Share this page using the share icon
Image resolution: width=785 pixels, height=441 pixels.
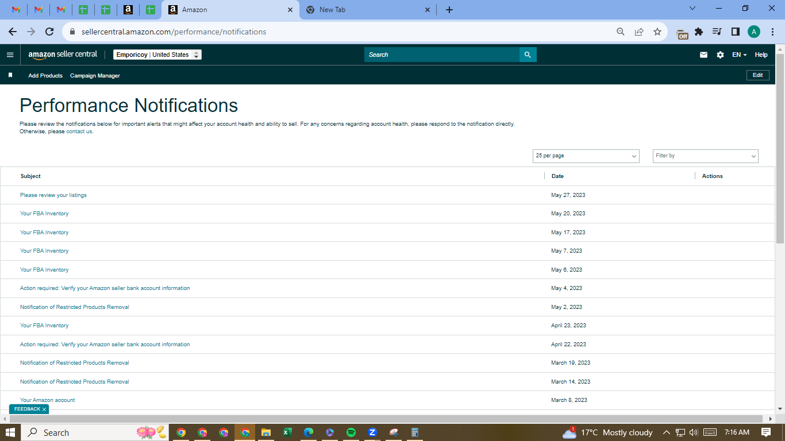[639, 32]
